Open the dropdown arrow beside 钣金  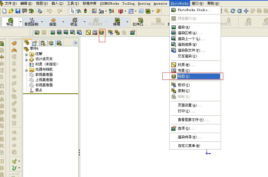(x=85, y=22)
